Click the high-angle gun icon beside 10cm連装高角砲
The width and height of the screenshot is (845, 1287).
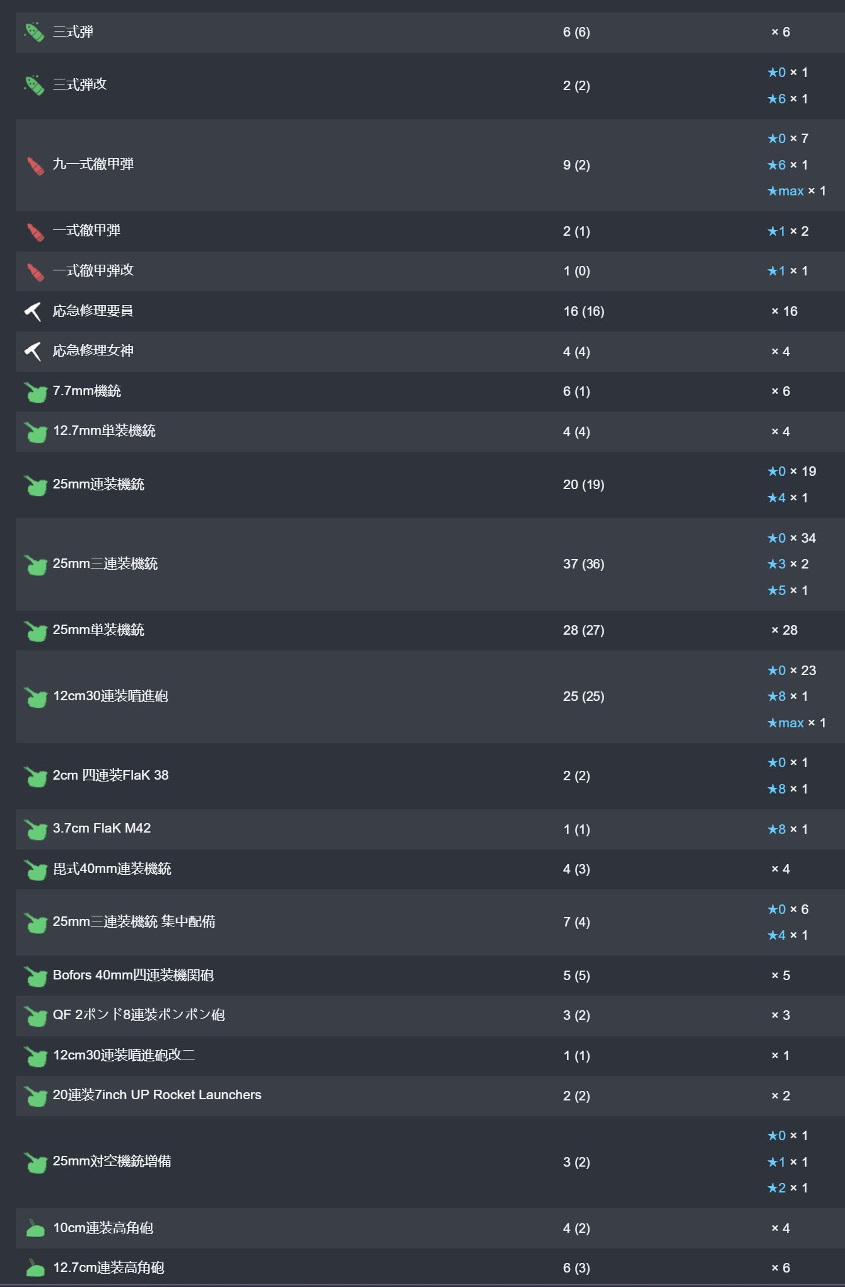[35, 1228]
